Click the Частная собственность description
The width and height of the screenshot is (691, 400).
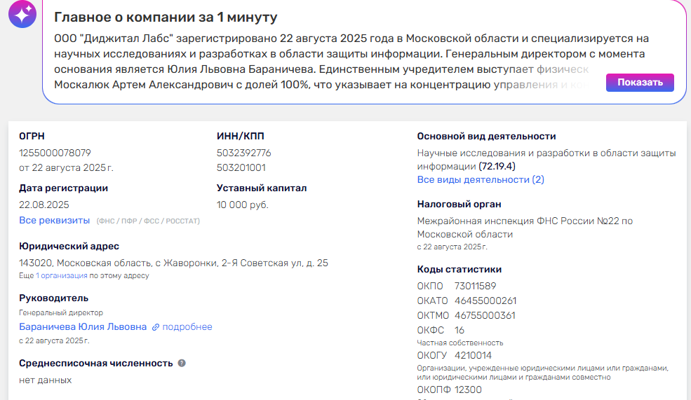[x=460, y=343]
